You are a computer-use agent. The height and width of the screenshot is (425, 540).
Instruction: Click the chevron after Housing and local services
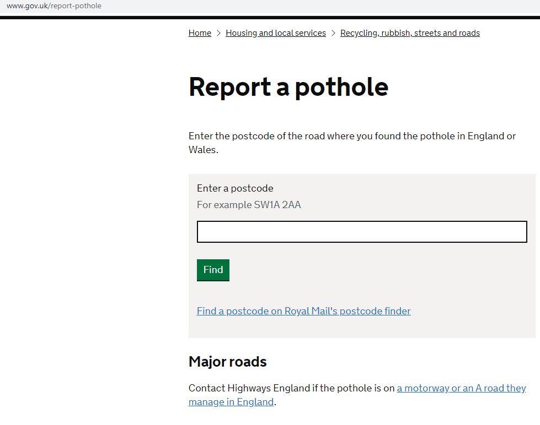coord(333,33)
